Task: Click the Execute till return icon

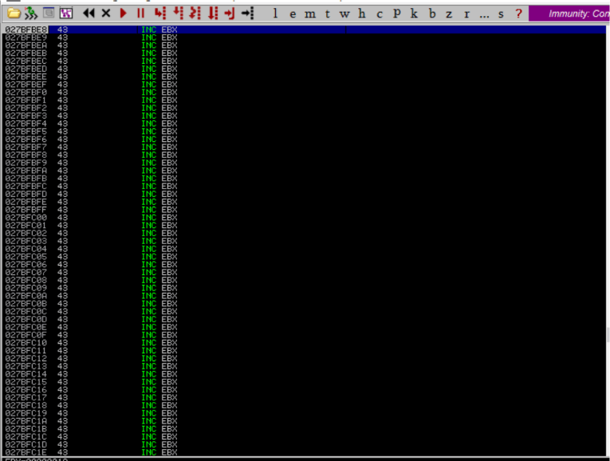Action: [230, 14]
